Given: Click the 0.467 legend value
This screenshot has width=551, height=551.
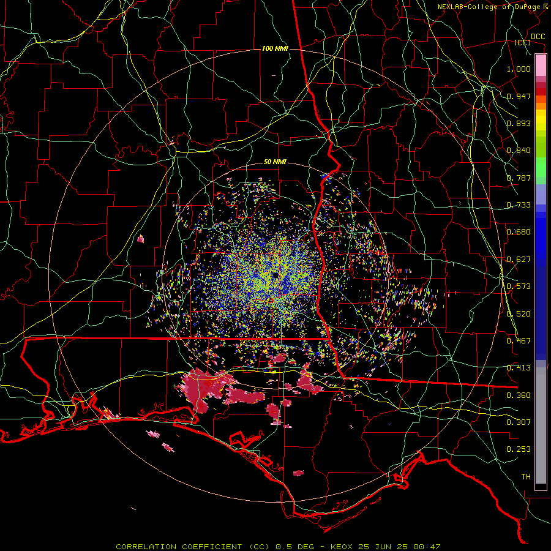Looking at the screenshot, I should (519, 341).
